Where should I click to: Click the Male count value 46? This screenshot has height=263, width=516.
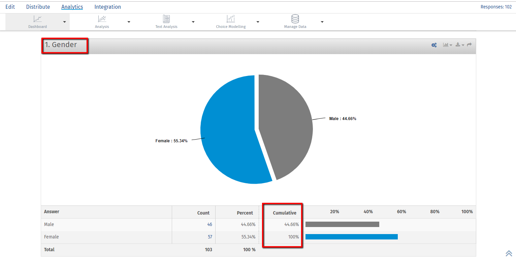209,224
